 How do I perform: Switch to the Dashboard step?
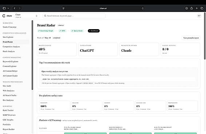pyautogui.click(x=94, y=31)
